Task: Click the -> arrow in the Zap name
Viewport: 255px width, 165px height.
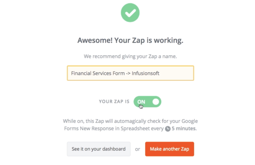Action: [x=128, y=74]
